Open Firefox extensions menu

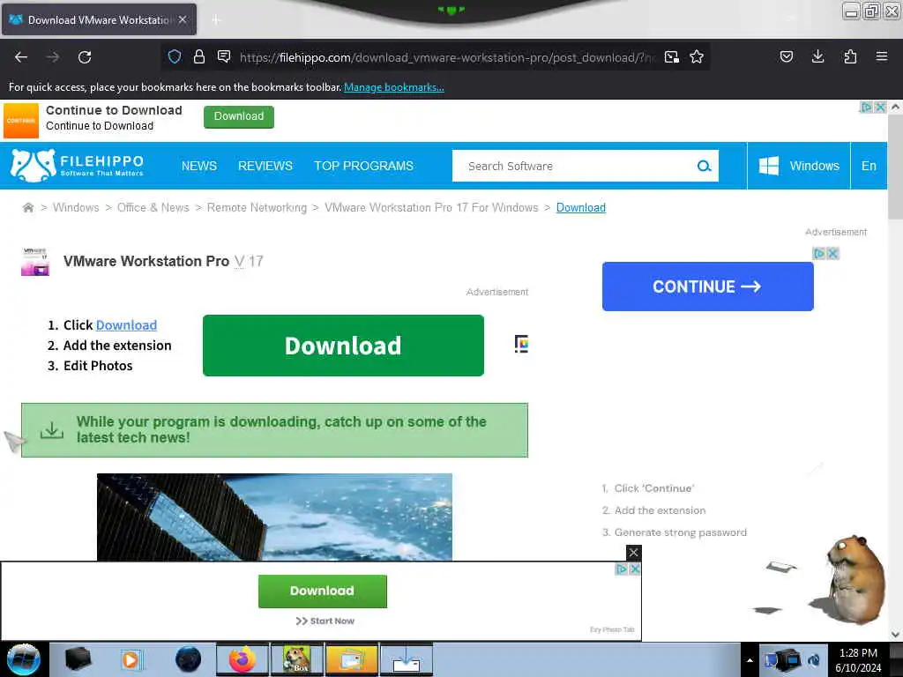[850, 56]
